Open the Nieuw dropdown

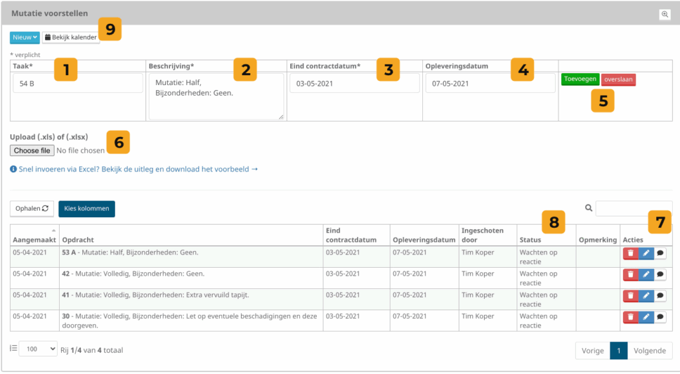pyautogui.click(x=25, y=37)
